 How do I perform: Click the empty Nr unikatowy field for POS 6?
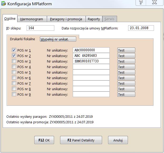(x=91, y=78)
